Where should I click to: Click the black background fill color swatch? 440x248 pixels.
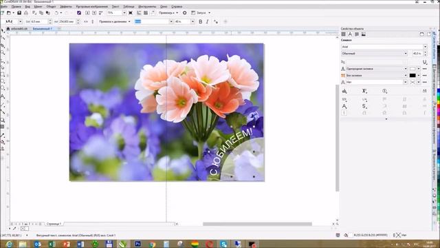point(412,75)
